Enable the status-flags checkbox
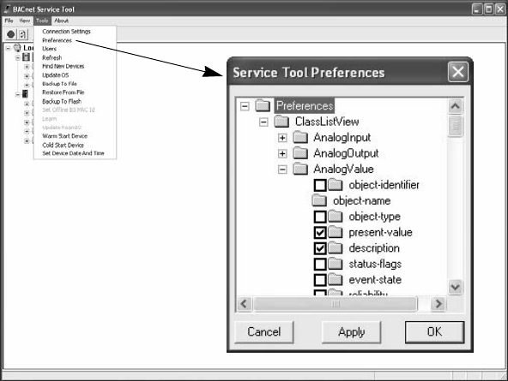This screenshot has height=381, width=508. [x=320, y=264]
